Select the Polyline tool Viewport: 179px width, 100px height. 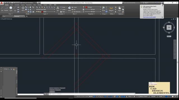pos(6,9)
